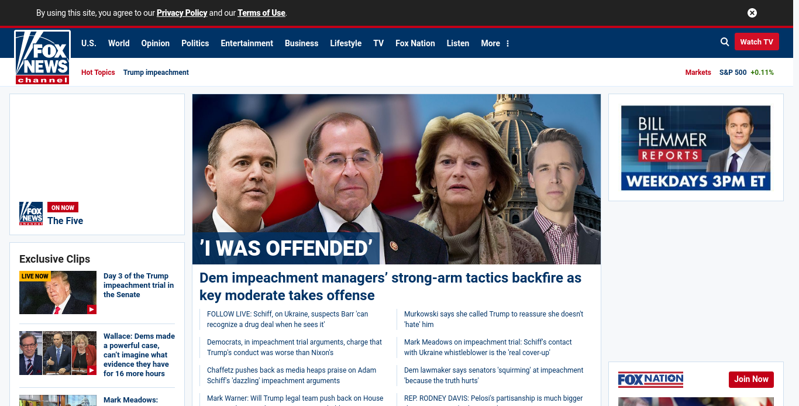Open the Privacy Policy link
The width and height of the screenshot is (799, 406).
182,13
